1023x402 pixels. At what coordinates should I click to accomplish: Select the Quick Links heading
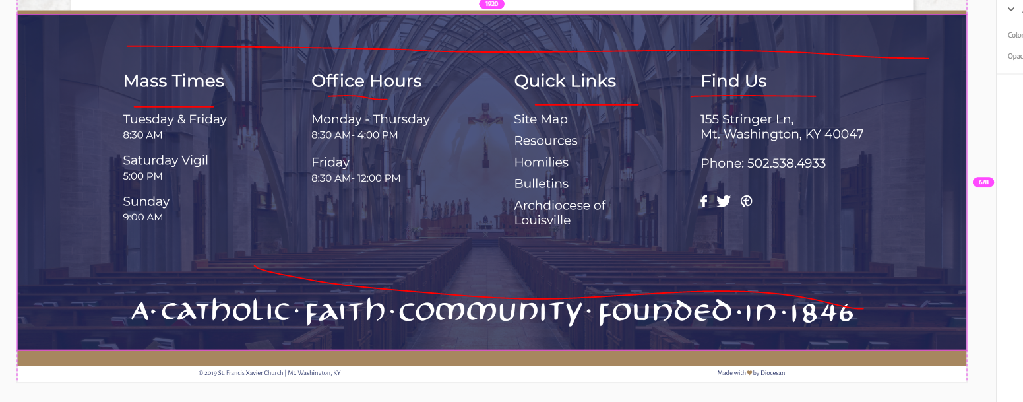565,81
